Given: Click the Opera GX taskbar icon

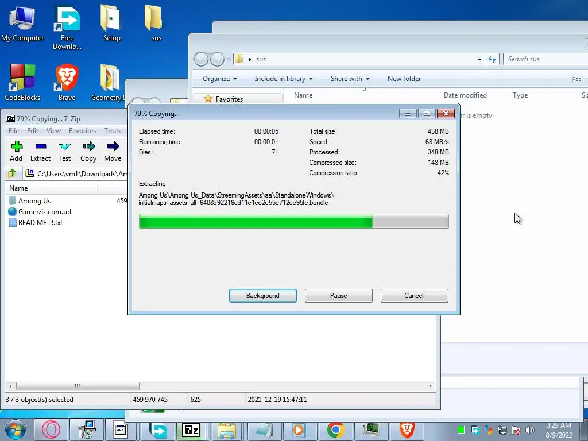Looking at the screenshot, I should point(51,430).
